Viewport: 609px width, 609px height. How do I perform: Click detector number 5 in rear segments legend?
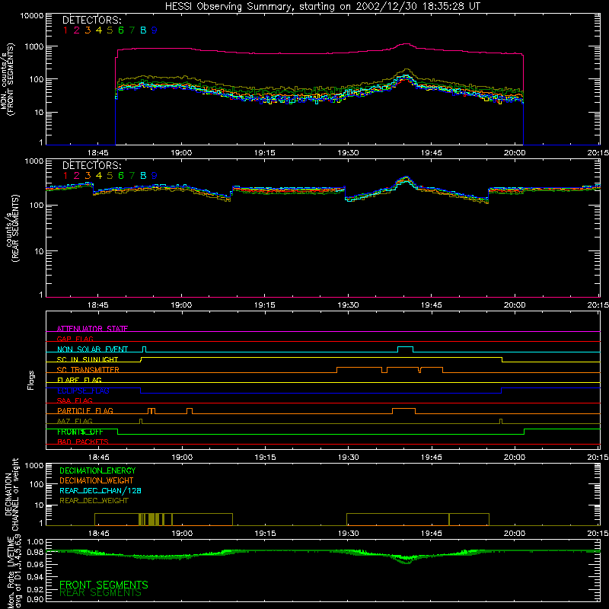click(x=110, y=176)
